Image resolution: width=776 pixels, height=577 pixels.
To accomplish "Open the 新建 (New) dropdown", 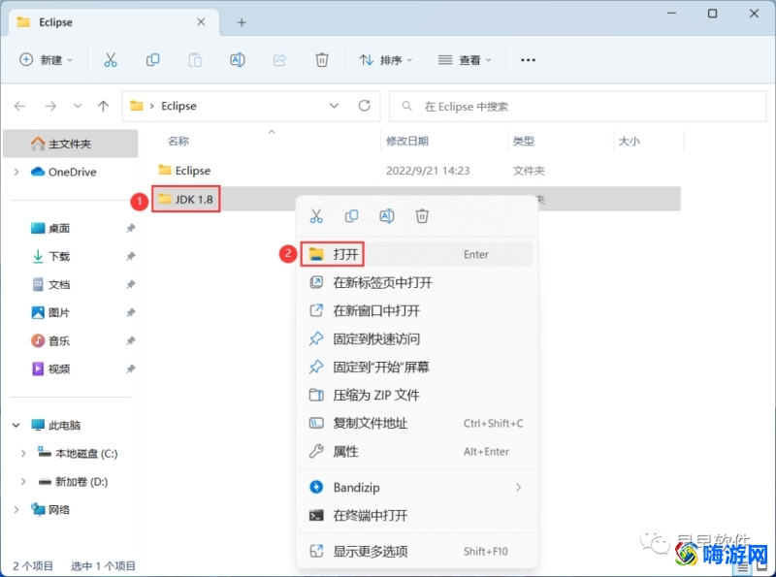I will (x=46, y=60).
